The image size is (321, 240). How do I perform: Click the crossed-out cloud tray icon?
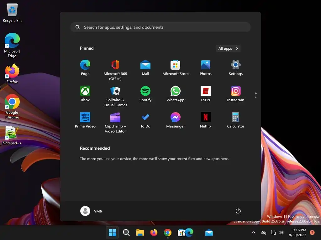click(x=264, y=232)
